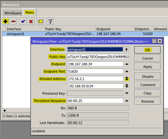168x139 pixels.
Task: Enable the peer with blue checkmark icon
Action: [x=23, y=21]
